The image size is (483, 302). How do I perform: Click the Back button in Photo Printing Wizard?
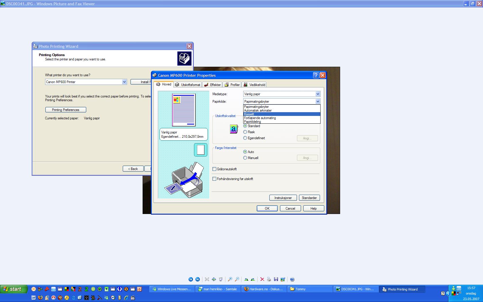tap(133, 169)
